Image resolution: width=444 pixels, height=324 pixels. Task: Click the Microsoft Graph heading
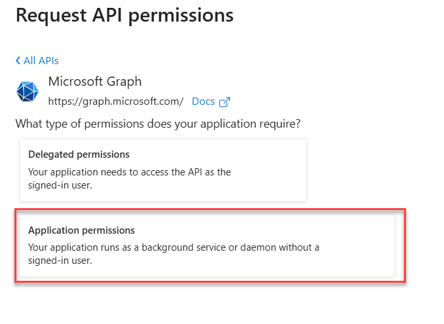[x=95, y=82]
